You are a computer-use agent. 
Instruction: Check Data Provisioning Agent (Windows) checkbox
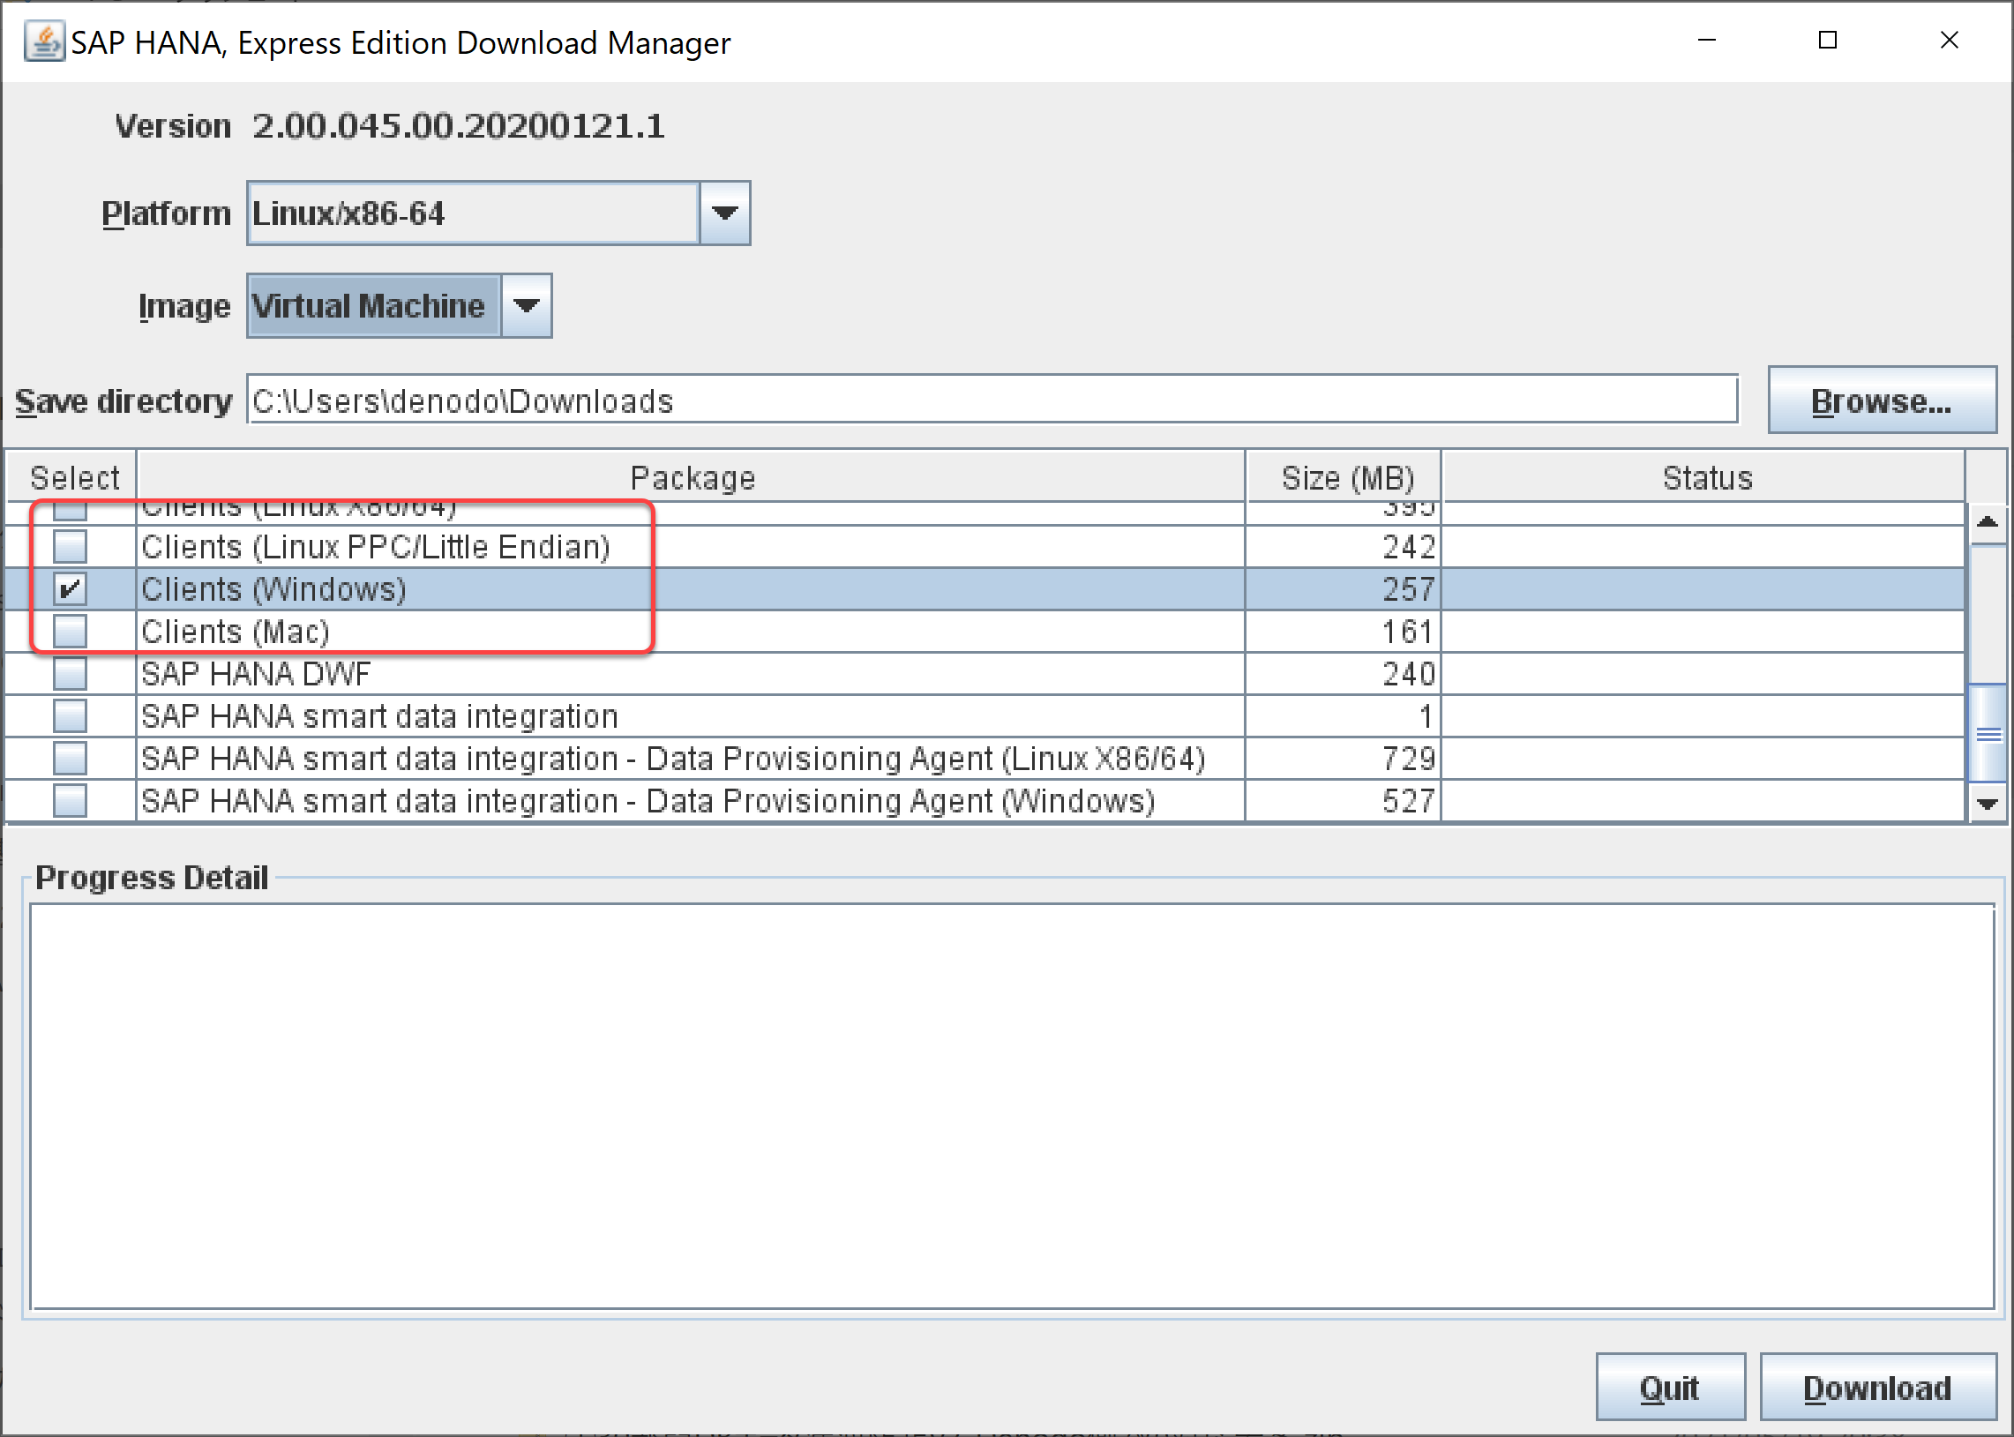pos(70,801)
